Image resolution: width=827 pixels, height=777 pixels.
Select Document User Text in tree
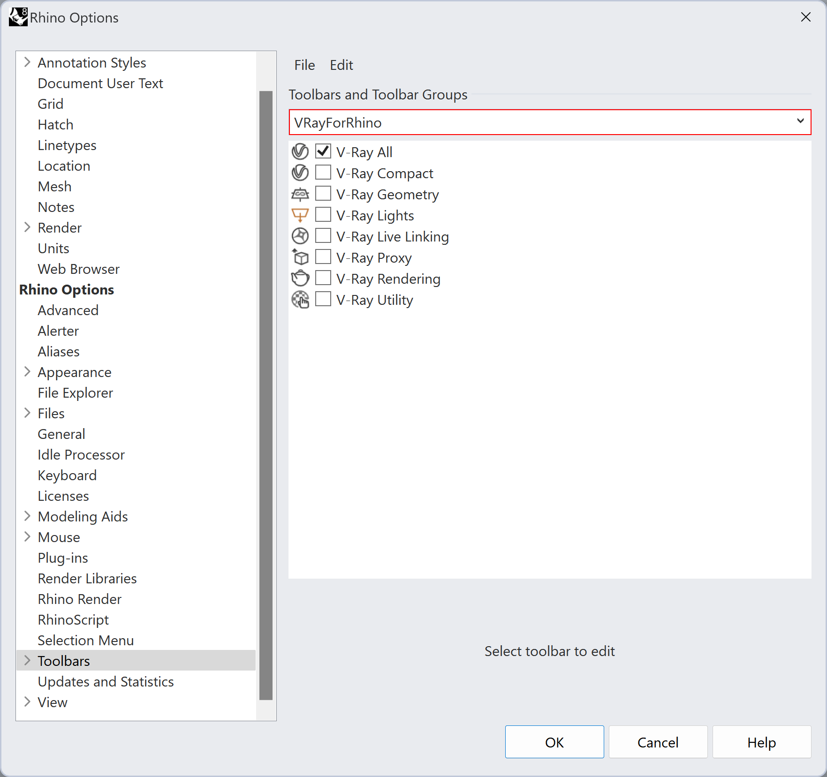point(100,83)
